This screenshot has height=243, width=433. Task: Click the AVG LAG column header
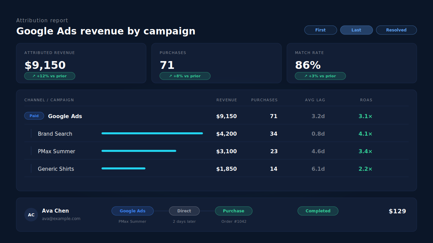(x=315, y=100)
